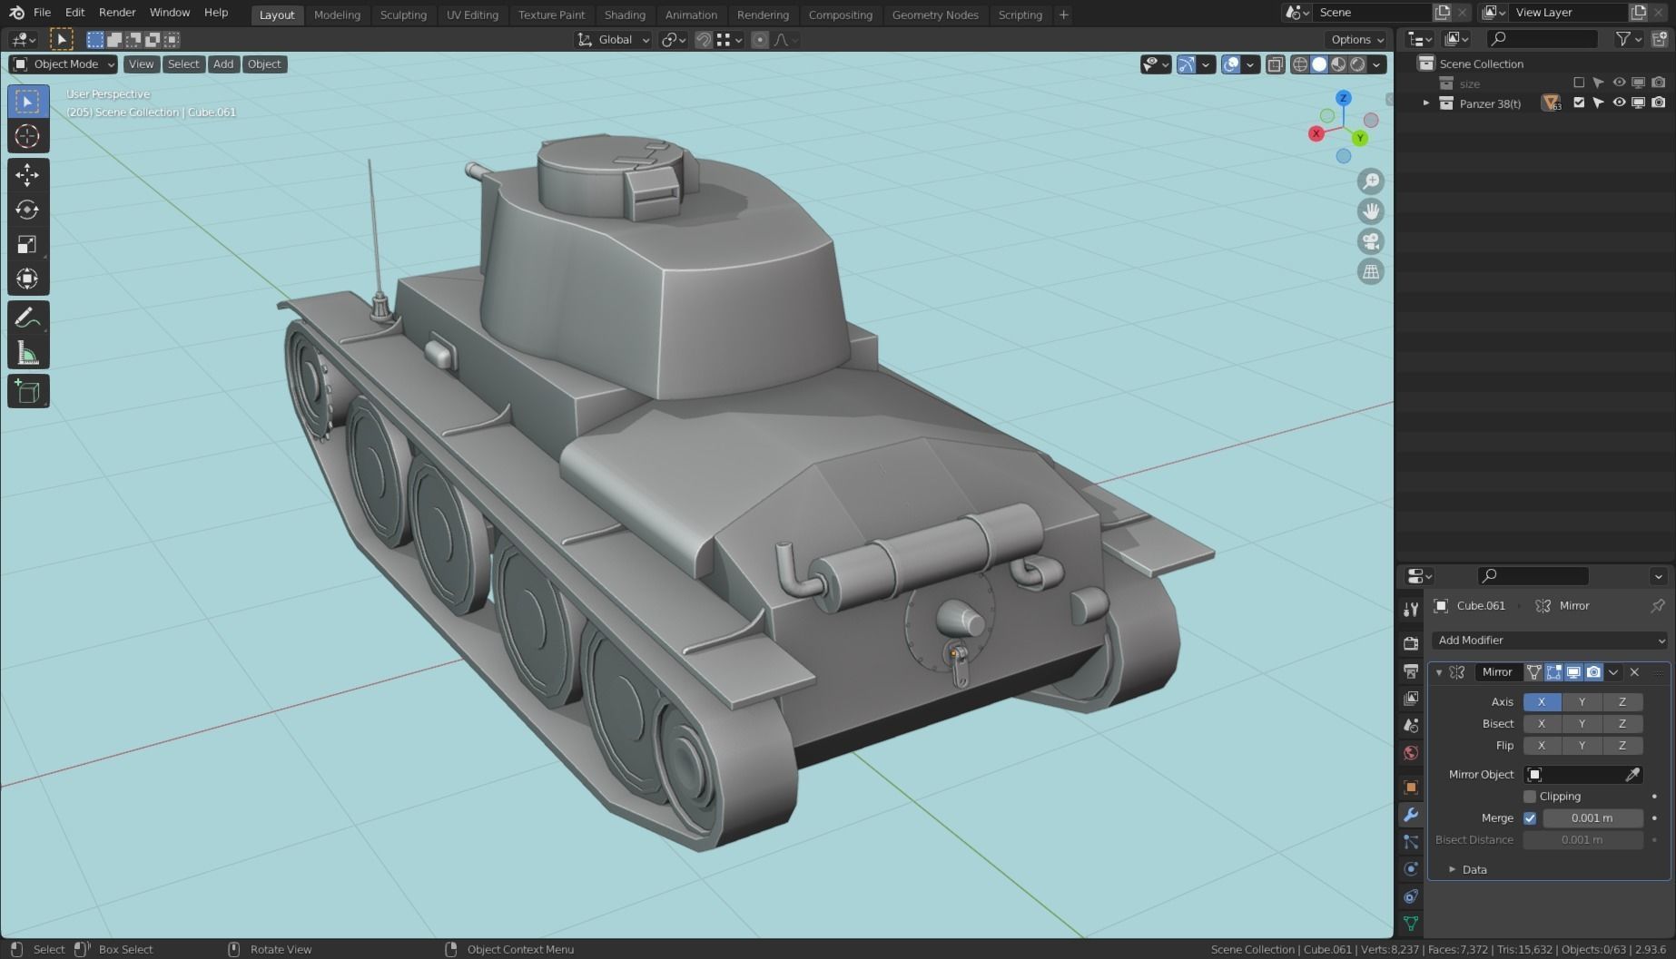Open the Render menu
The image size is (1676, 959).
(x=116, y=12)
